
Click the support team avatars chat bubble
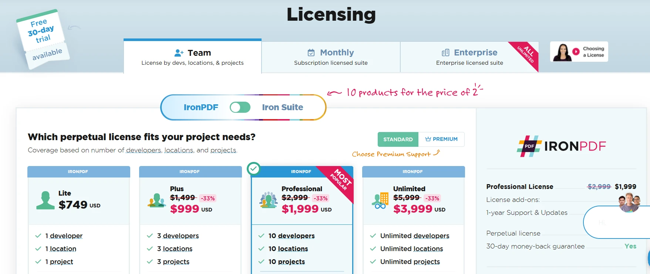629,203
